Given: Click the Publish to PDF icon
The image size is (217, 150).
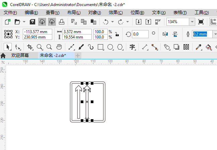Looking at the screenshot, I should (158, 22).
